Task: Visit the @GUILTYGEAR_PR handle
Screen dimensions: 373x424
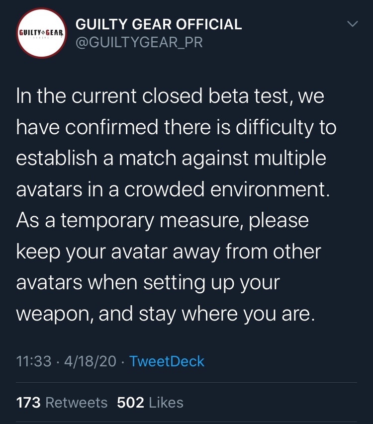Action: coord(139,42)
